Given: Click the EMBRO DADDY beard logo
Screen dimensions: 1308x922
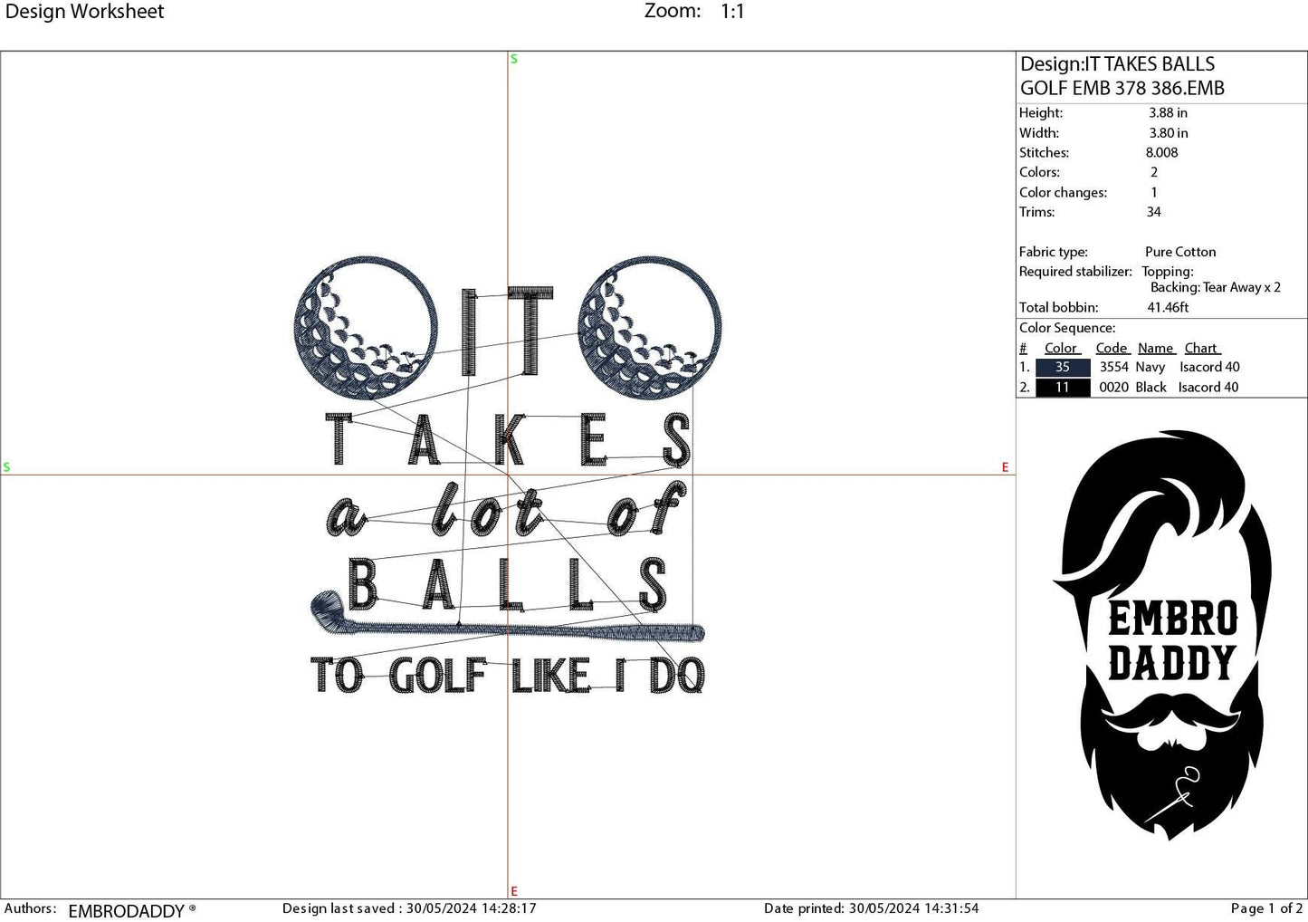Looking at the screenshot, I should tap(1168, 634).
